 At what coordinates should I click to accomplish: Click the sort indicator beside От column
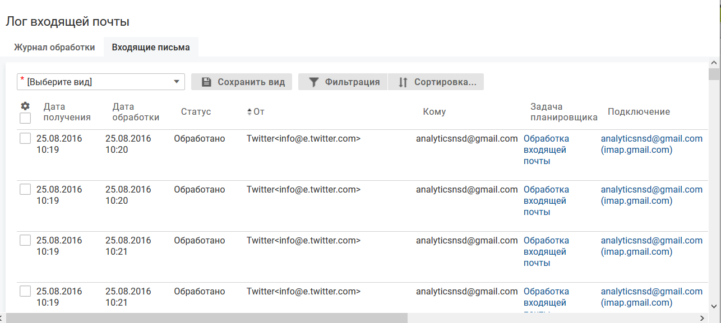pos(249,112)
